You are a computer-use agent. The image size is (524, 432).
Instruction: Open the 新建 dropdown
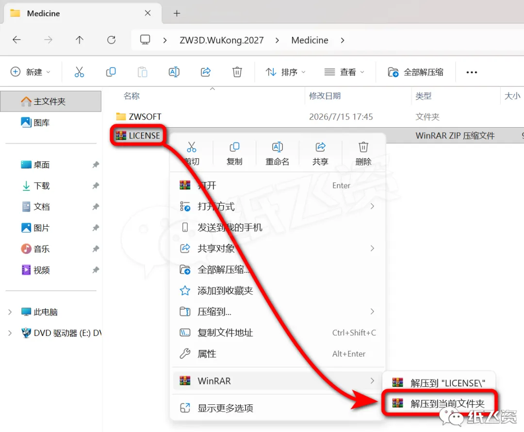pyautogui.click(x=31, y=72)
